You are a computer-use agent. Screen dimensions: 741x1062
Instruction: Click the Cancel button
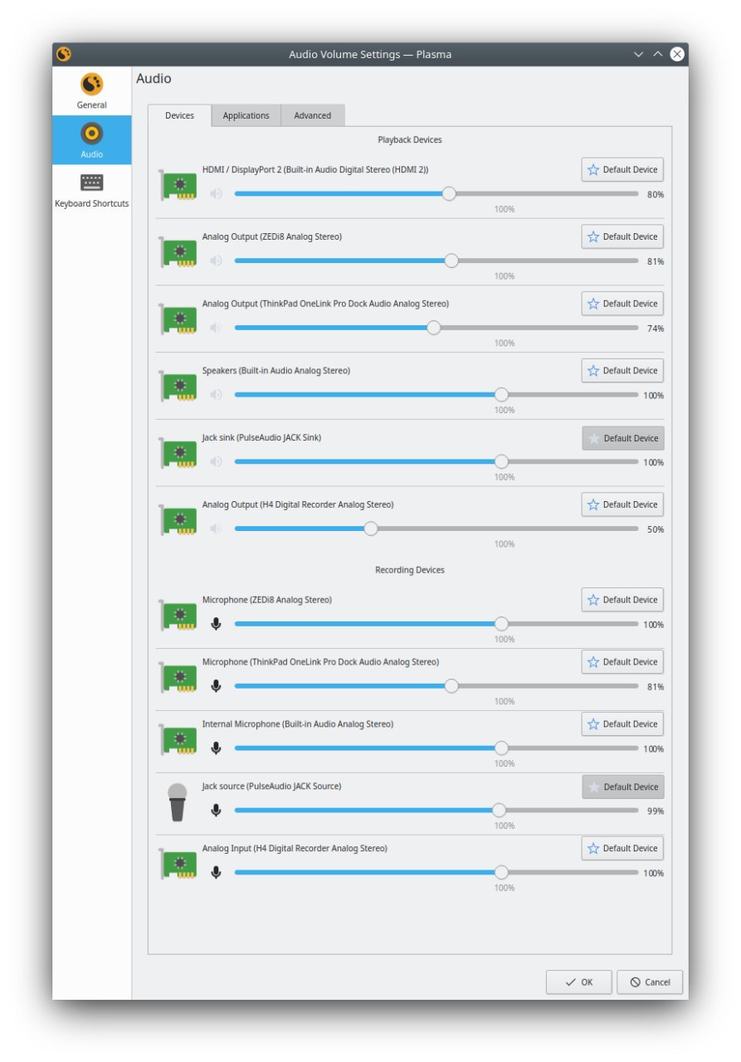tap(650, 982)
